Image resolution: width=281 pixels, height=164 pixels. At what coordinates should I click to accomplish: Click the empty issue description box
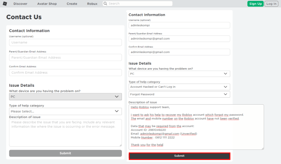pos(66,133)
